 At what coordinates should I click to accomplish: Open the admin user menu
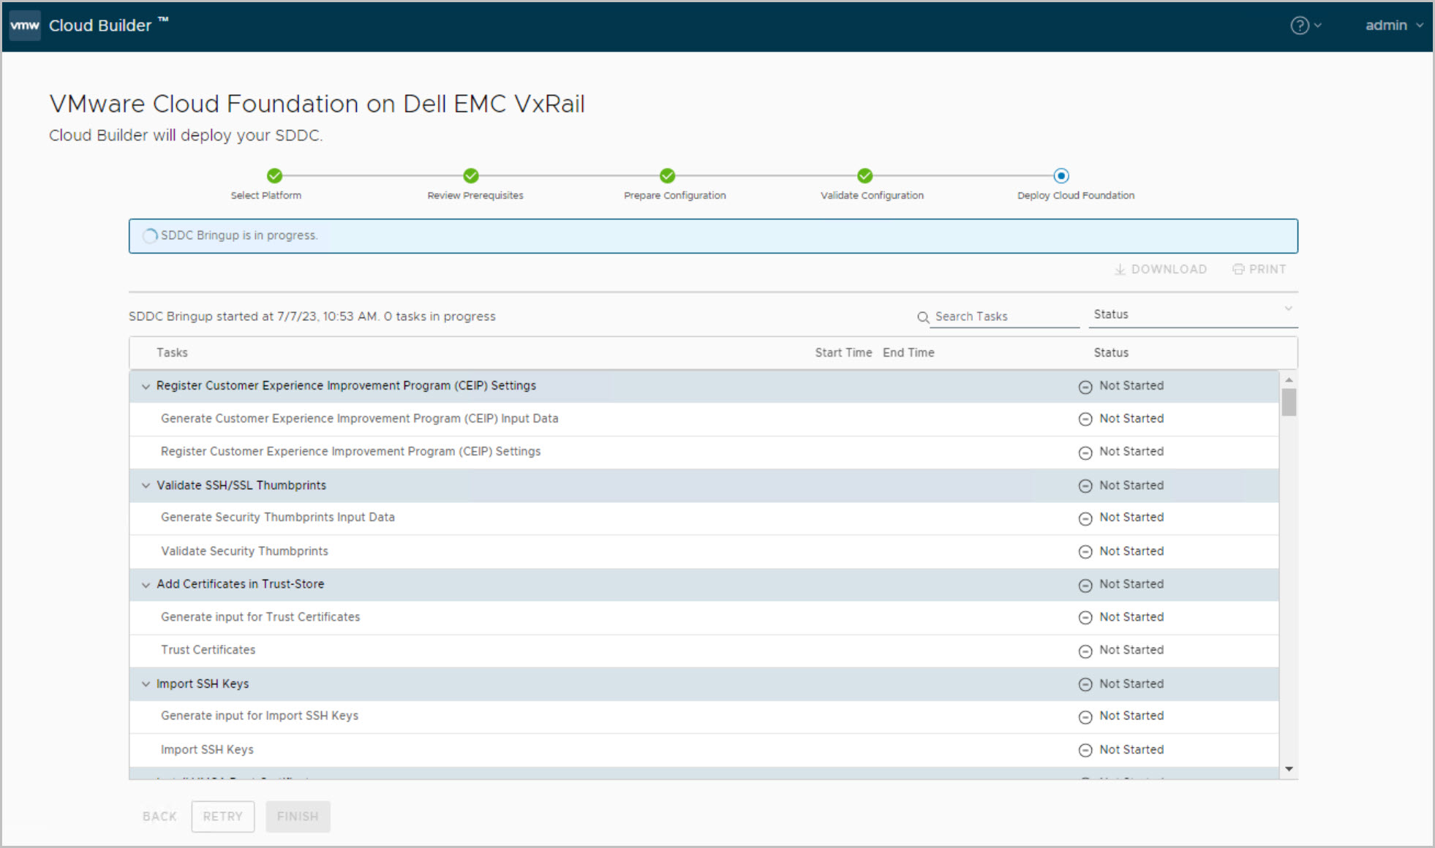click(x=1393, y=26)
